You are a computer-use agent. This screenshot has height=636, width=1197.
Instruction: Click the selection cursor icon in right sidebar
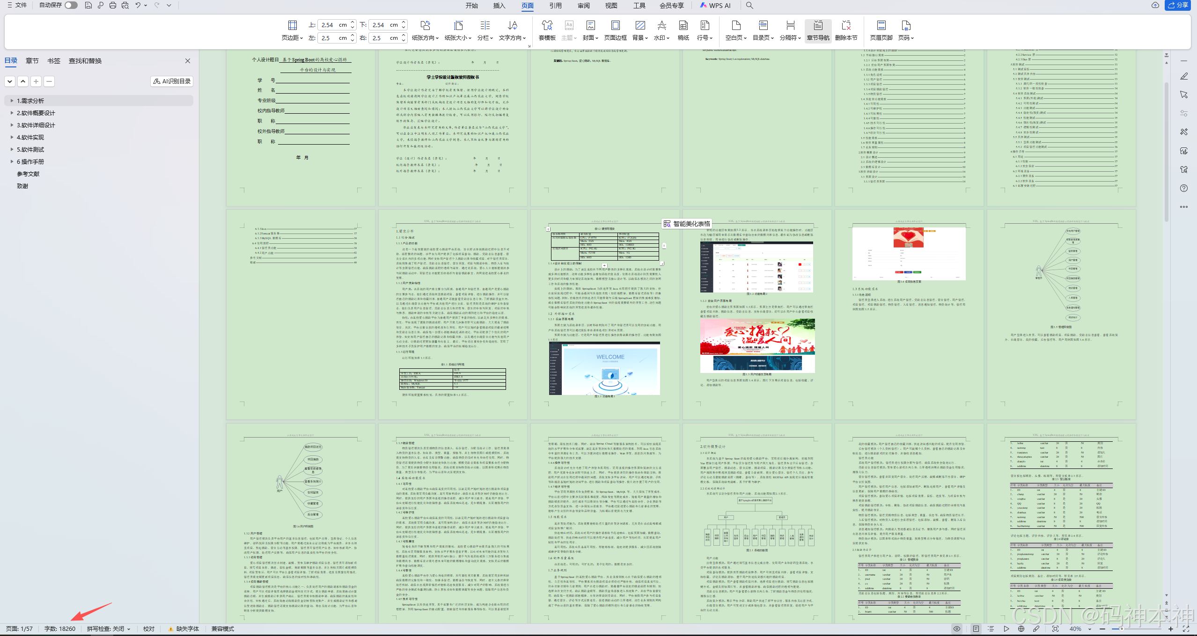[1184, 95]
